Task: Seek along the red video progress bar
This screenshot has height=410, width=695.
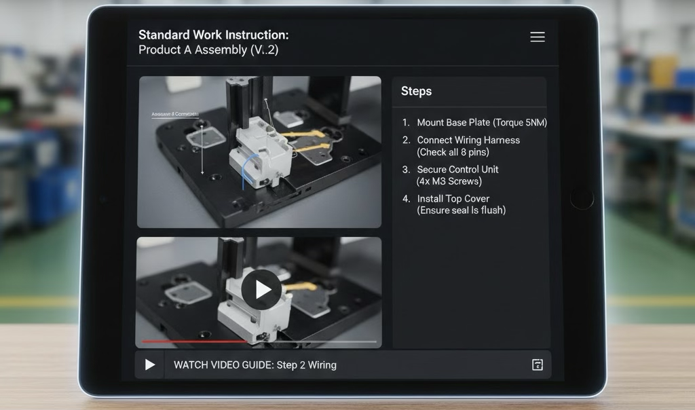Action: point(194,341)
